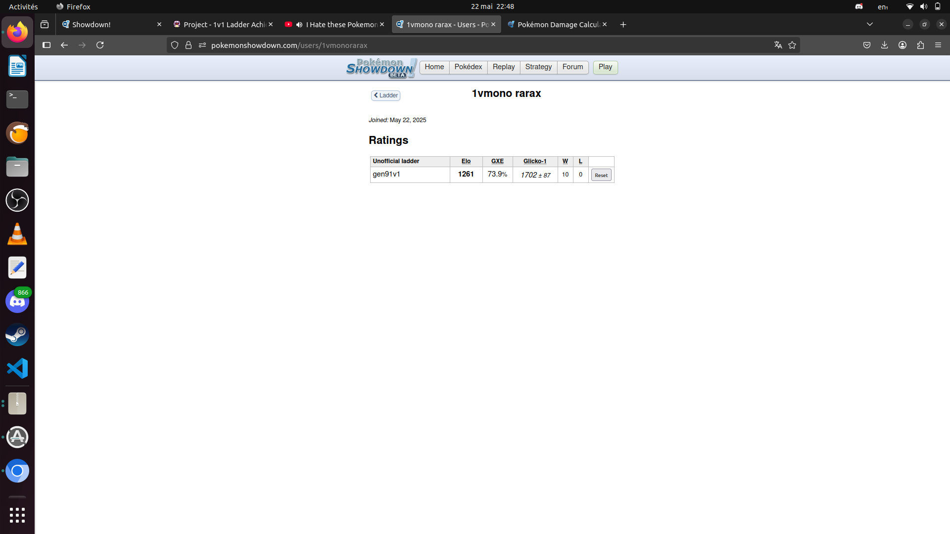The width and height of the screenshot is (950, 534).
Task: Switch to Project - 1v1 Ladder tab
Action: (224, 24)
